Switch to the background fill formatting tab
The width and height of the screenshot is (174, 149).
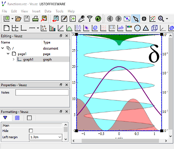[17, 118]
